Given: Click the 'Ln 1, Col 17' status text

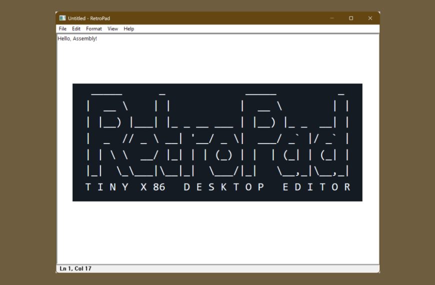Looking at the screenshot, I should coord(75,268).
